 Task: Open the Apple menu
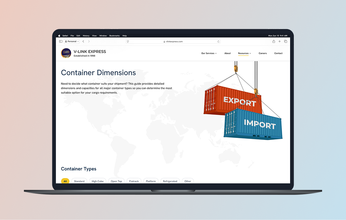click(x=59, y=36)
